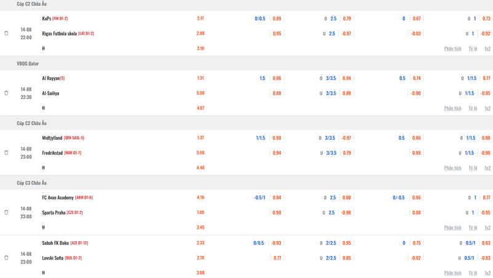The height and width of the screenshot is (278, 493).
Task: Click Cúp C3 Châu Âu league header
Action: [31, 183]
